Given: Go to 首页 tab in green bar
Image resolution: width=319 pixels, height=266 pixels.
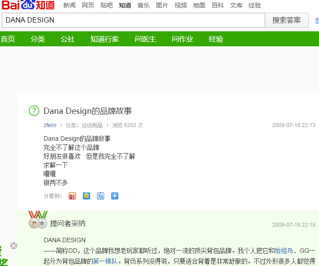Looking at the screenshot, I should [x=8, y=39].
